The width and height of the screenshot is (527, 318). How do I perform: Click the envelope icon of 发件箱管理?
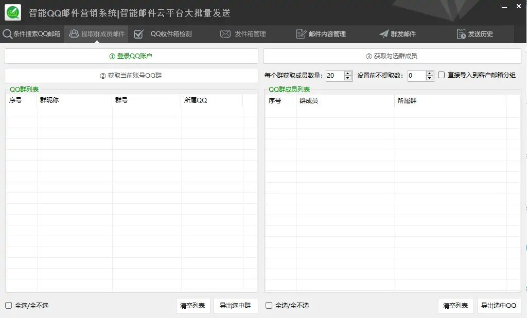(225, 34)
